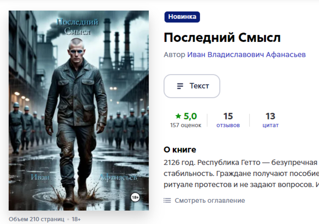Click the book title Последний Смысл heading
The image size is (319, 224).
[222, 38]
